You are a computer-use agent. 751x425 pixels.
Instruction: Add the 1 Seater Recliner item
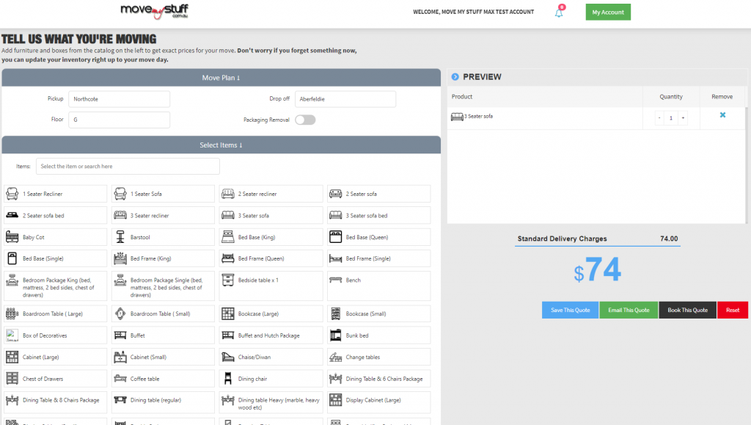56,194
